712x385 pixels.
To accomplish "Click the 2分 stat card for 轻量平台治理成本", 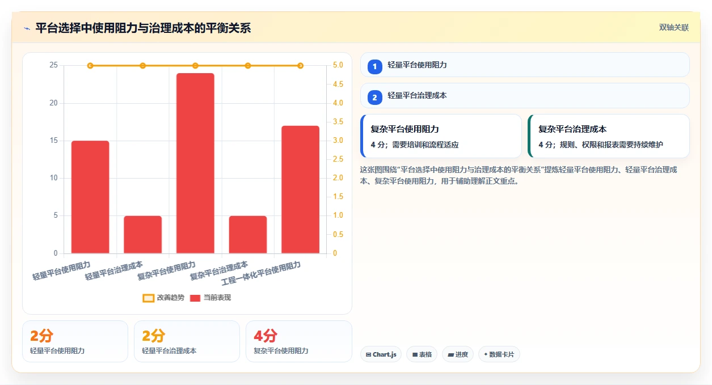I will point(187,341).
